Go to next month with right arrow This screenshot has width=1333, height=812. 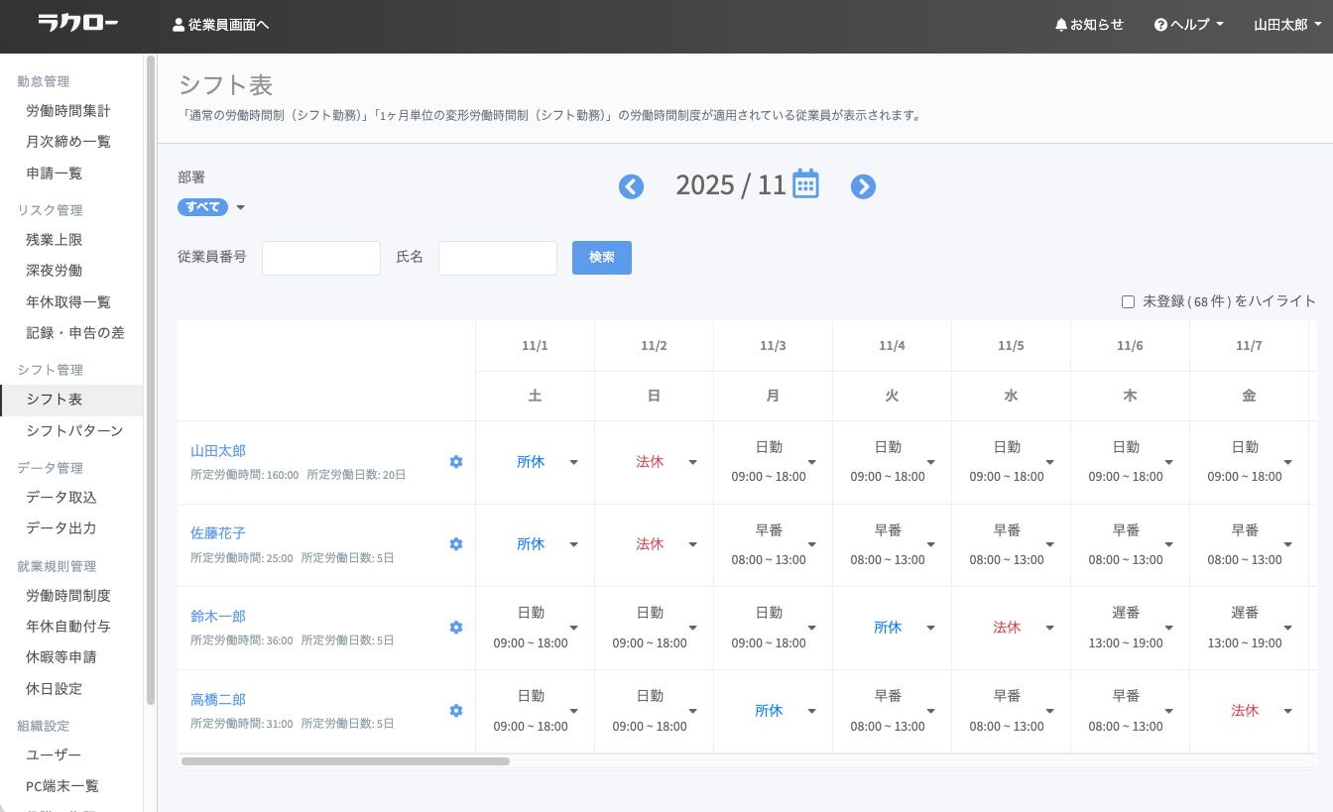[x=863, y=186]
